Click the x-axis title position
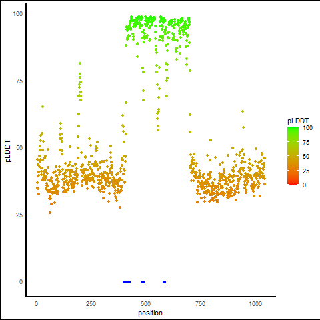Image resolution: width=320 pixels, height=320 pixels. coord(150,313)
